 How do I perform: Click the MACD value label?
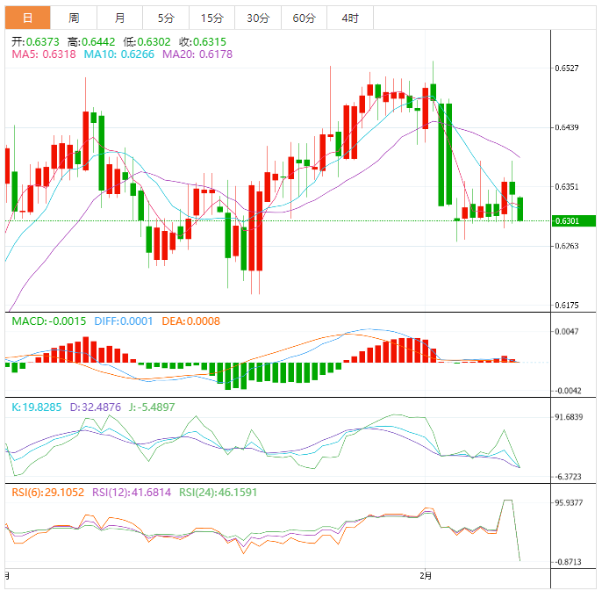(x=48, y=321)
